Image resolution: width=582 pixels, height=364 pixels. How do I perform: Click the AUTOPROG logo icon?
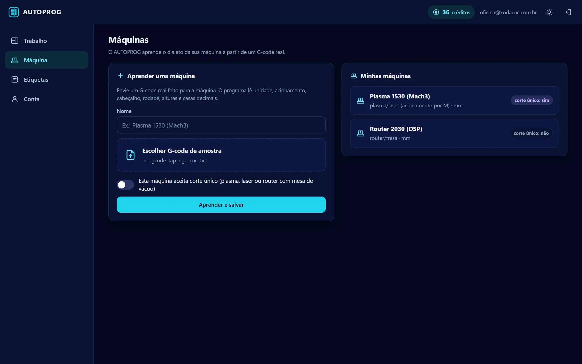tap(13, 12)
